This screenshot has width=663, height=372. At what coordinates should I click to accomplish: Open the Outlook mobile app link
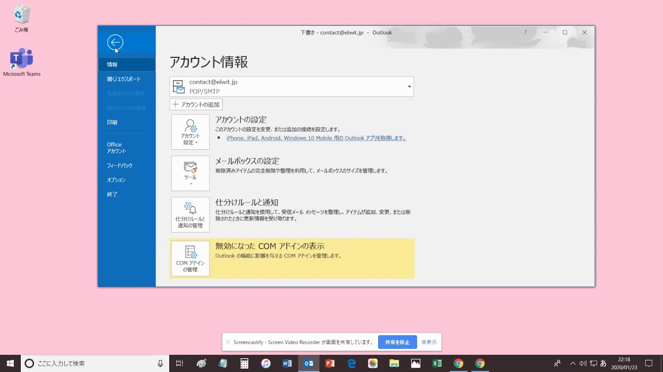pyautogui.click(x=316, y=138)
